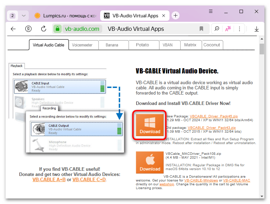Close the VB-Audio Virtual Apps tab

point(164,16)
